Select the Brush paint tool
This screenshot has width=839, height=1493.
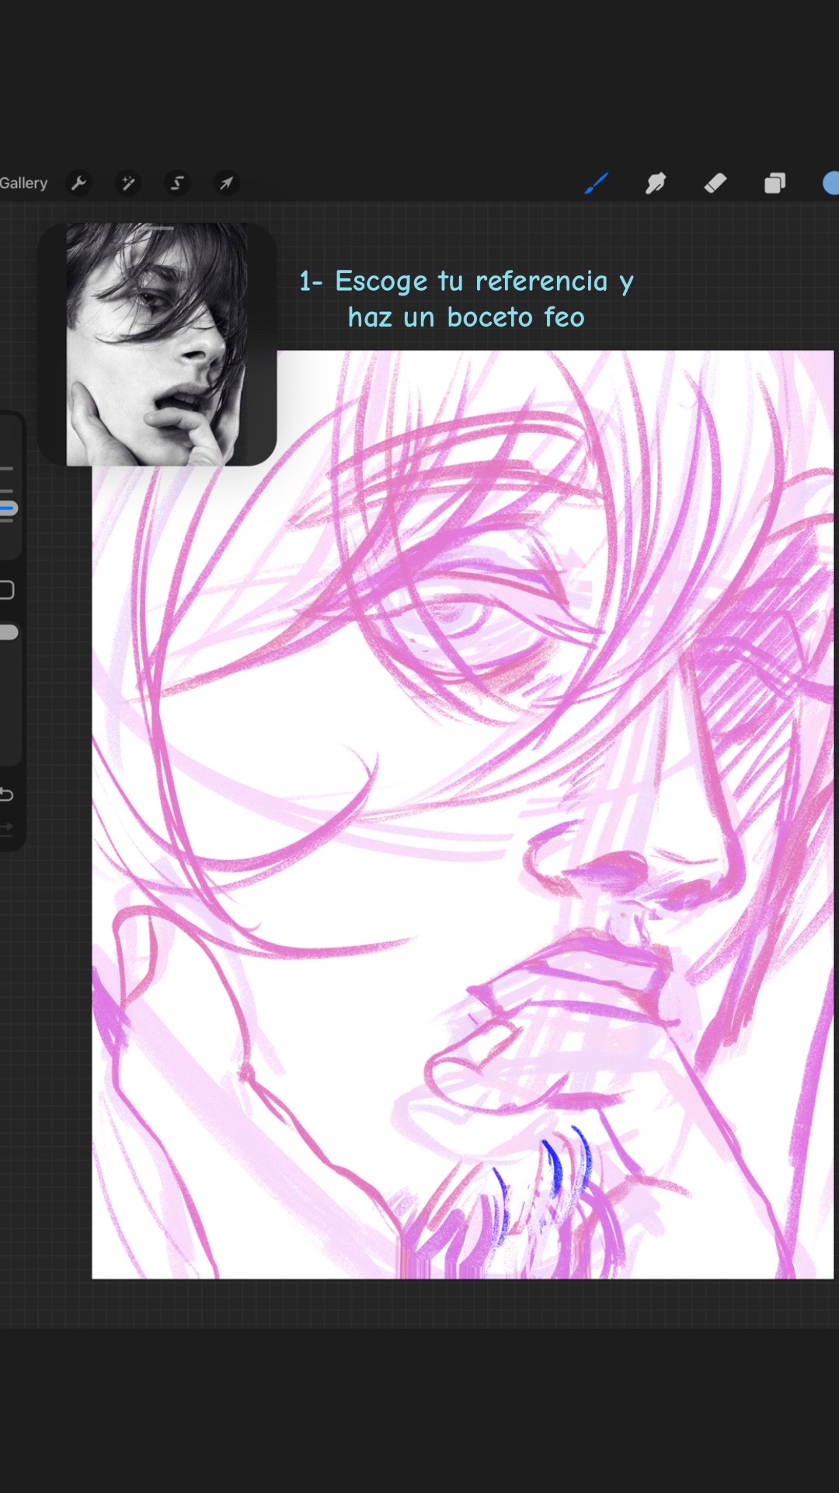[x=596, y=184]
